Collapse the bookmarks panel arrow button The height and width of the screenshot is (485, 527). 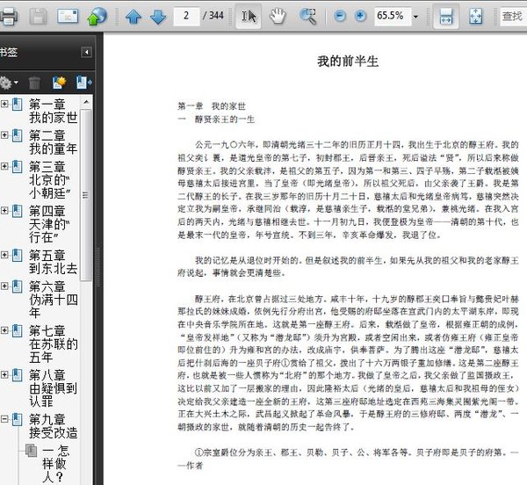(x=86, y=52)
